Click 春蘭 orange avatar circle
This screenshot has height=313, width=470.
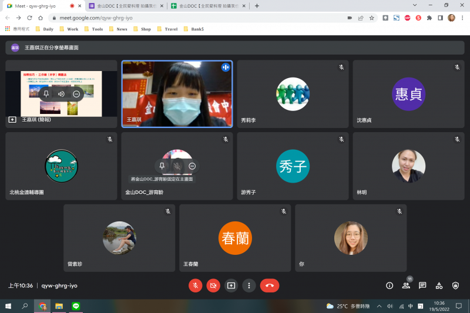235,238
